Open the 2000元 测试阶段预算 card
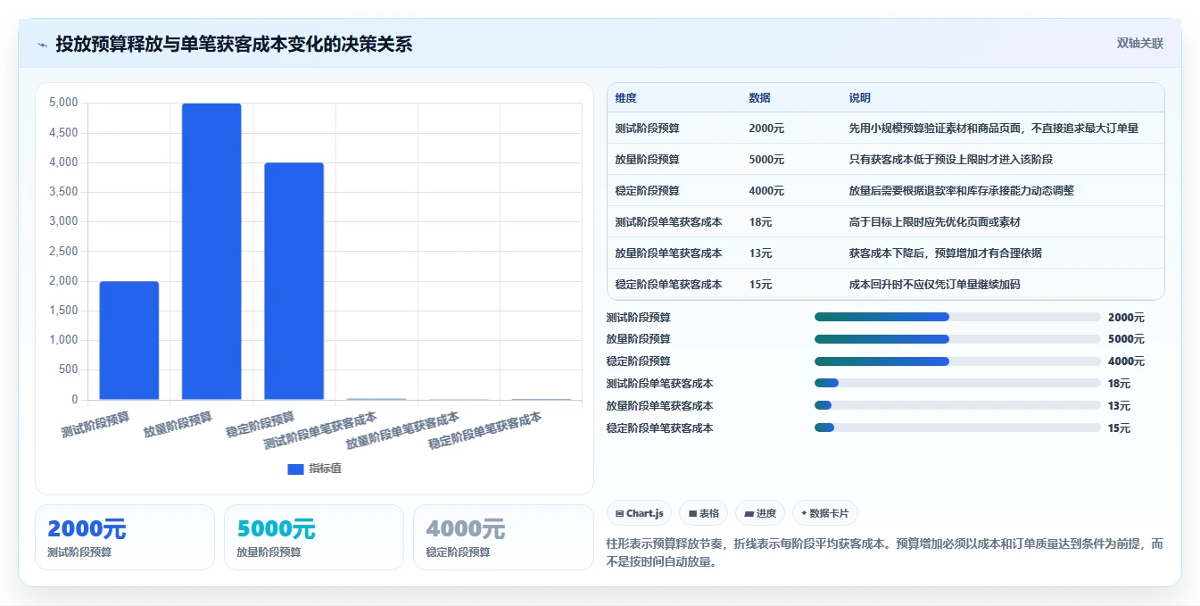The image size is (1200, 606). (x=125, y=537)
